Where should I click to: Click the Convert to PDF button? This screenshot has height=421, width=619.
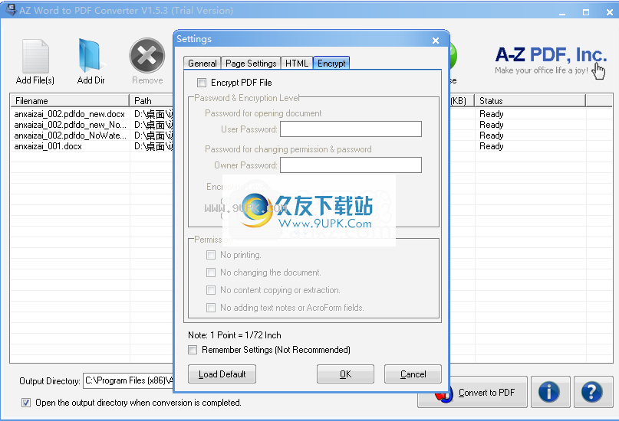472,392
